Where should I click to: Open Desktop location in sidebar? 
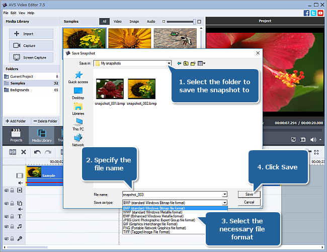coord(78,93)
